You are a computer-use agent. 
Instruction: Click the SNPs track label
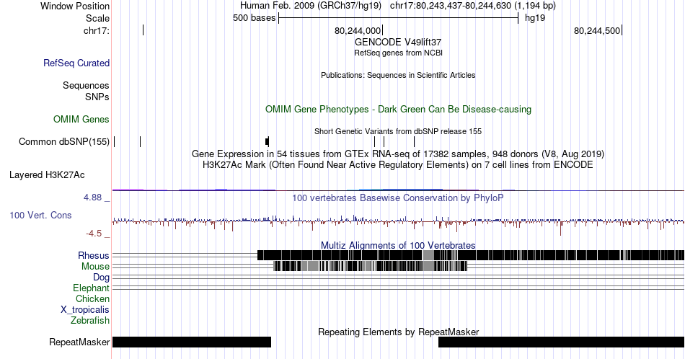coord(97,97)
